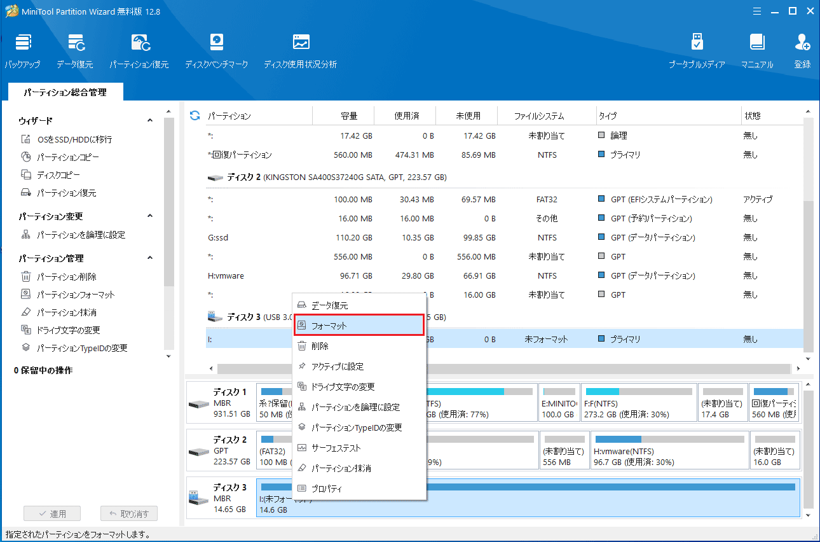This screenshot has width=820, height=542.
Task: Click パーティションフォーマット in the sidebar
Action: [x=68, y=295]
